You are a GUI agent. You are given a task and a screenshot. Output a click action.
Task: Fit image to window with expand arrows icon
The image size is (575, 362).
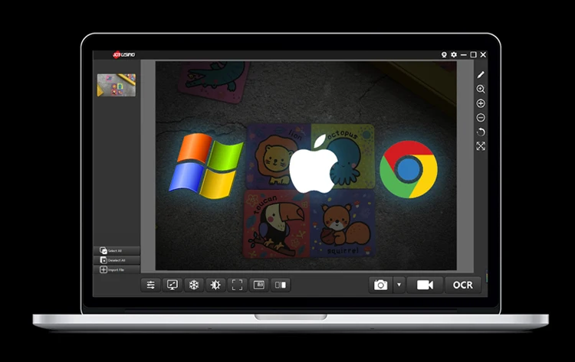point(481,146)
